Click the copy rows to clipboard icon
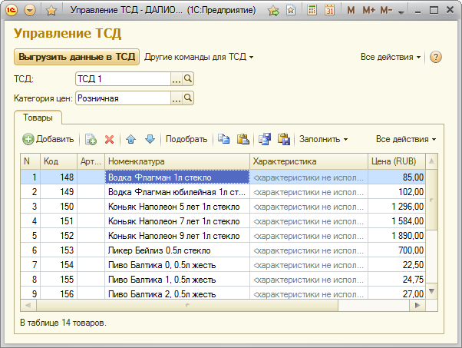This screenshot has height=348, width=462. click(223, 139)
